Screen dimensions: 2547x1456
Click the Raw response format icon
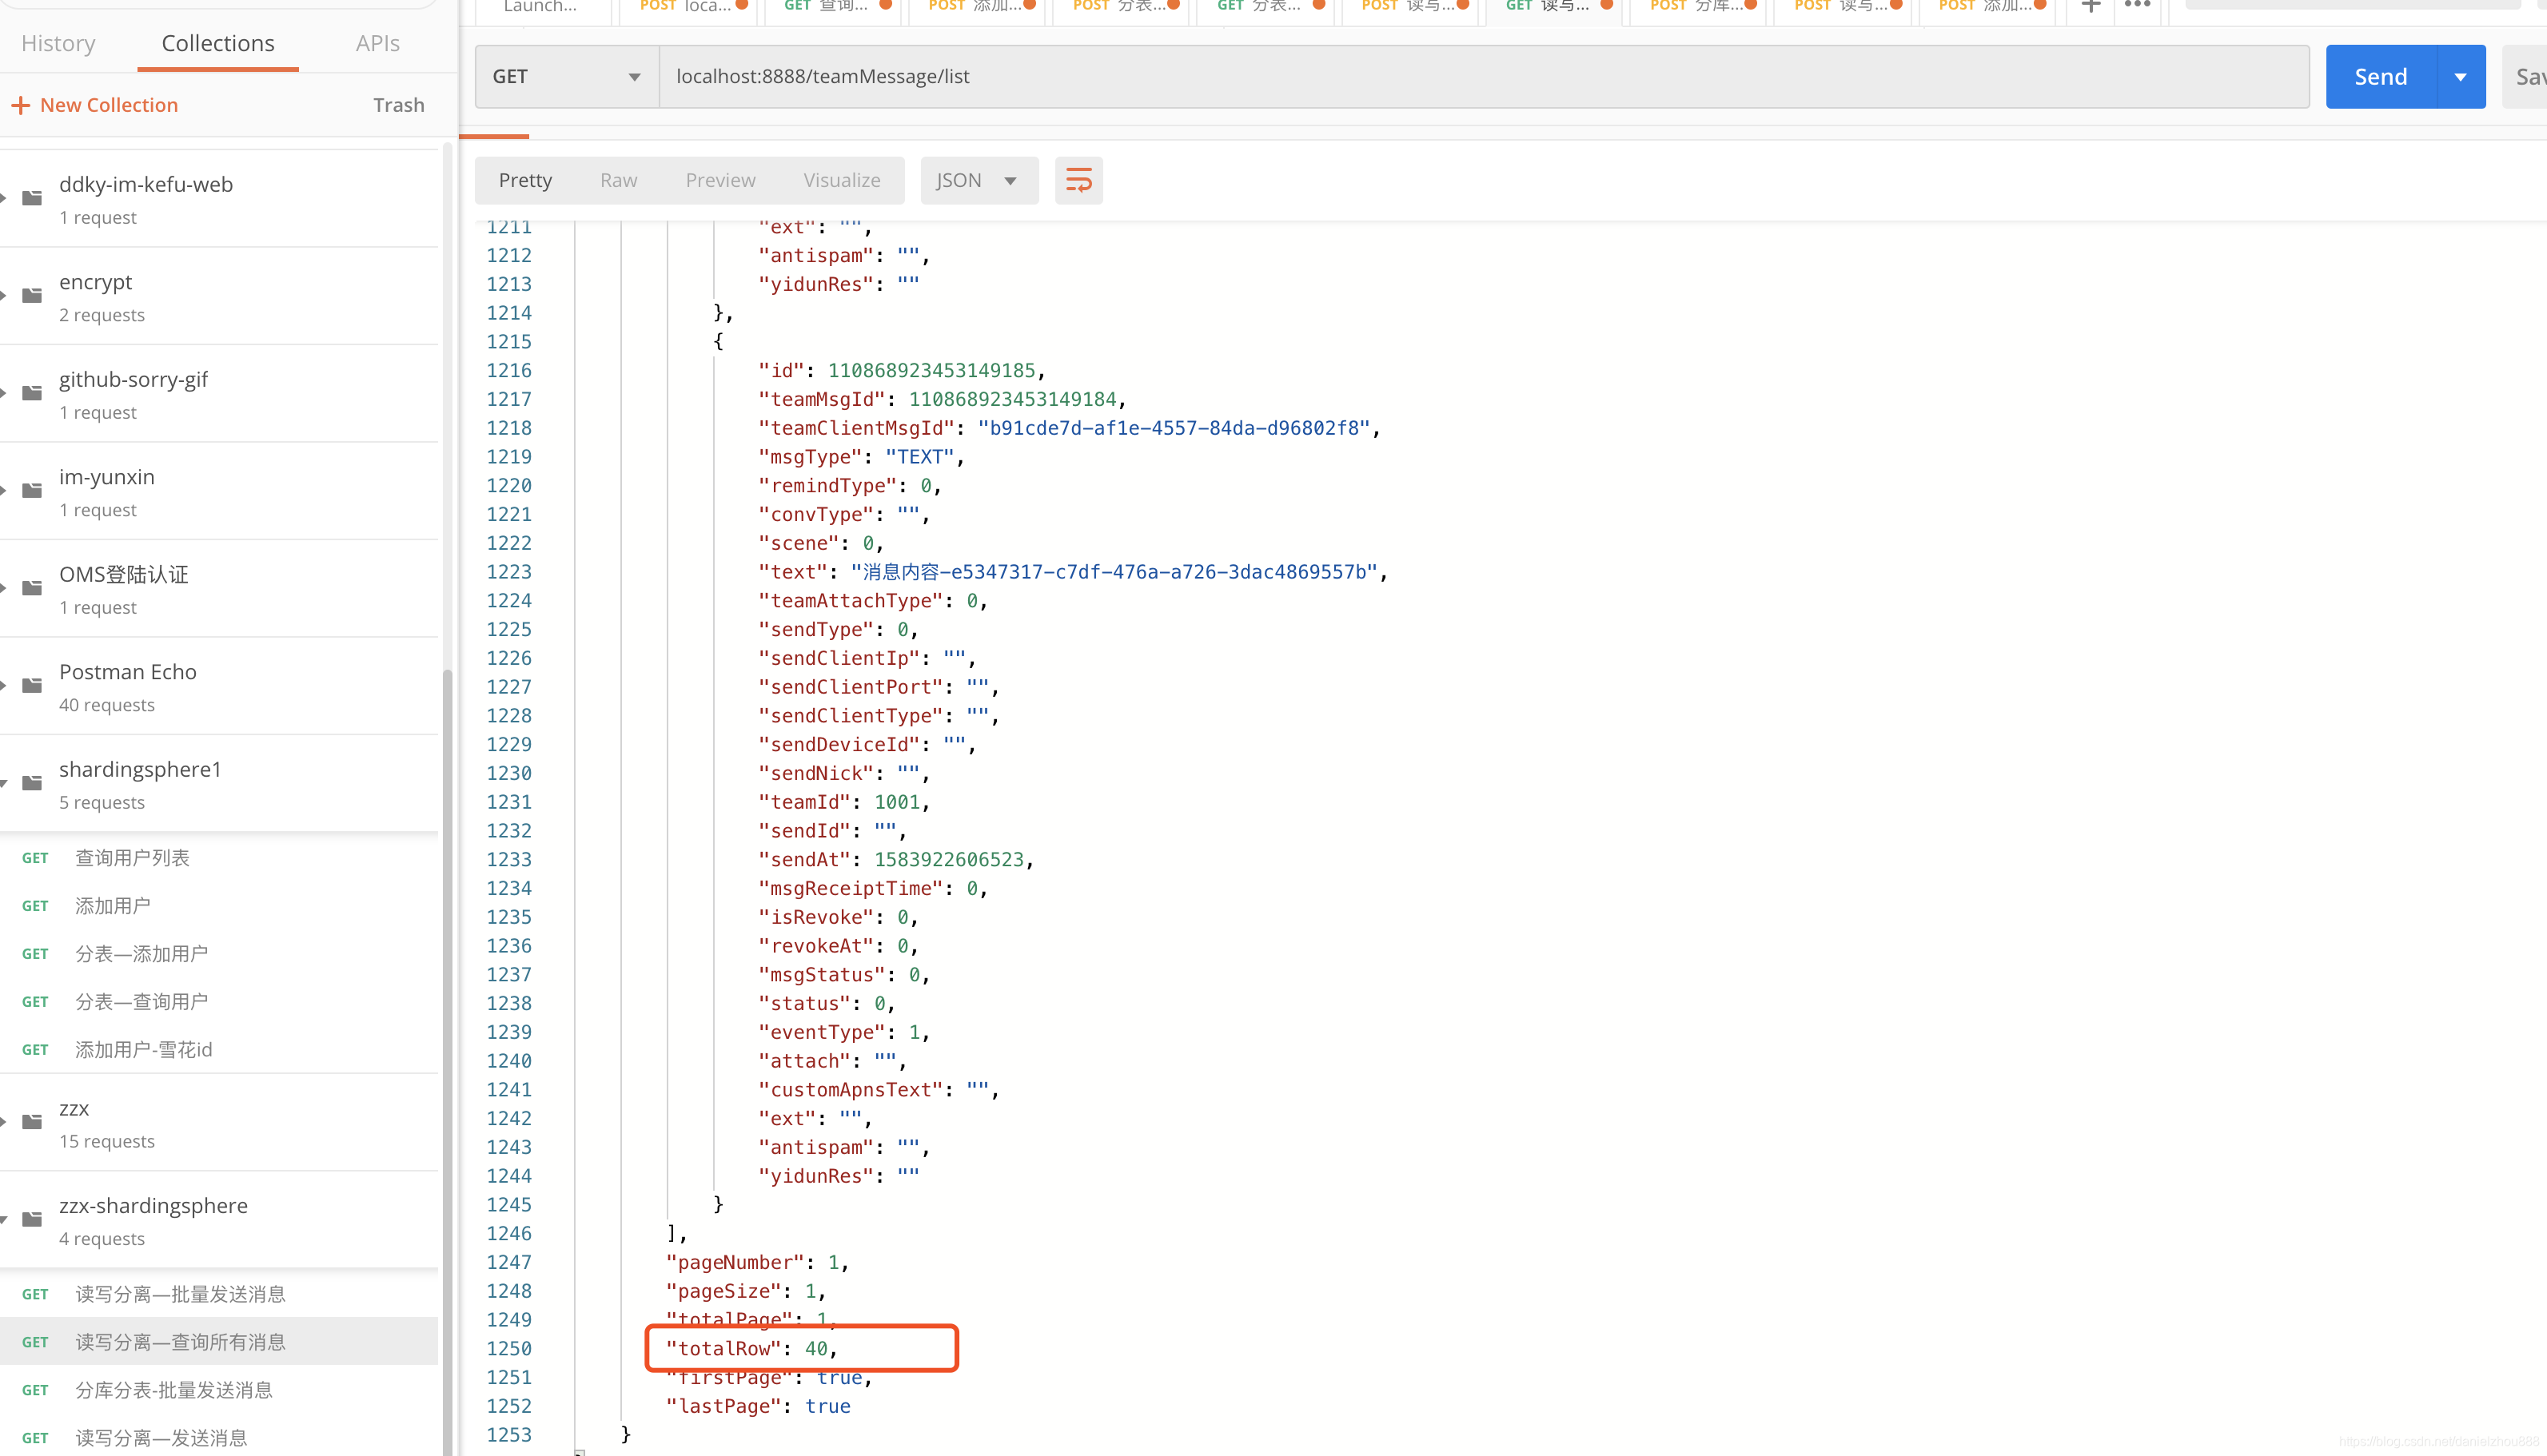(x=620, y=180)
